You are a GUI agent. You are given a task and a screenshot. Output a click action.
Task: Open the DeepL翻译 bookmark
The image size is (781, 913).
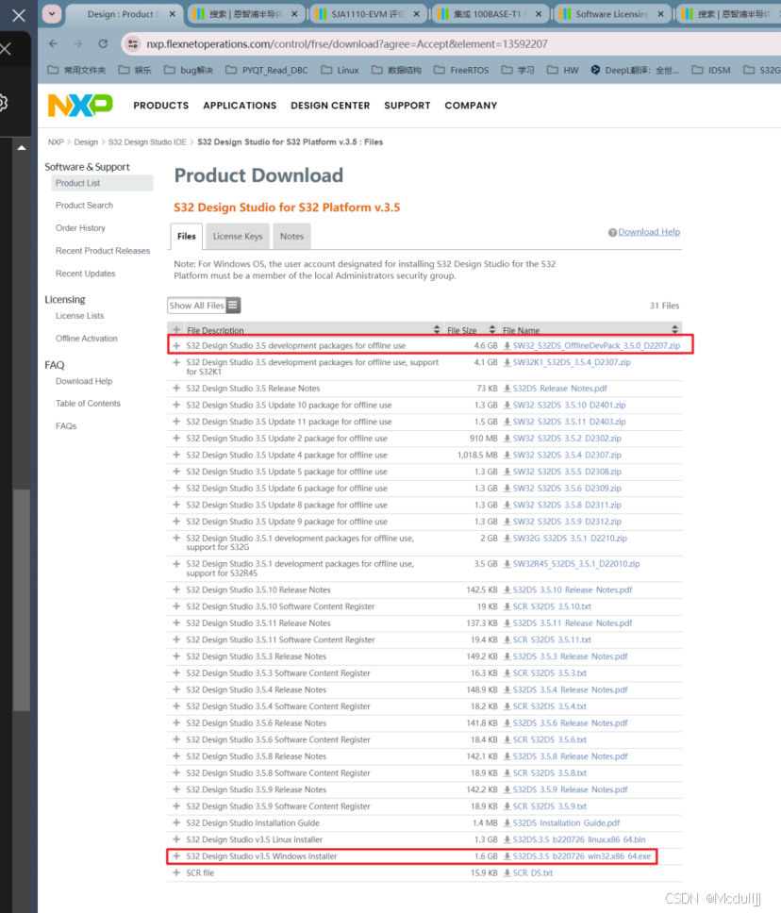(x=635, y=70)
